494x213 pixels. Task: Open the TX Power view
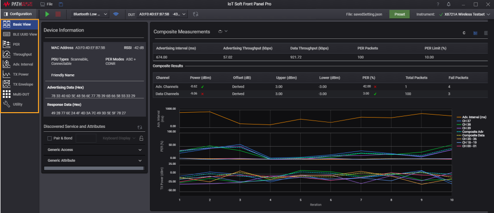tap(20, 74)
